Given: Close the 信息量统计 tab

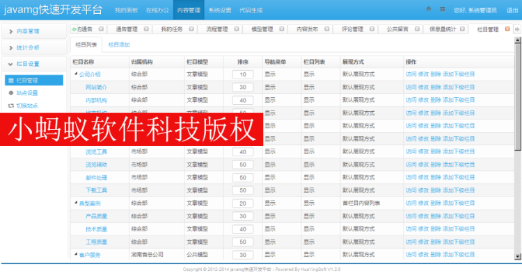Looking at the screenshot, I should click(x=462, y=29).
